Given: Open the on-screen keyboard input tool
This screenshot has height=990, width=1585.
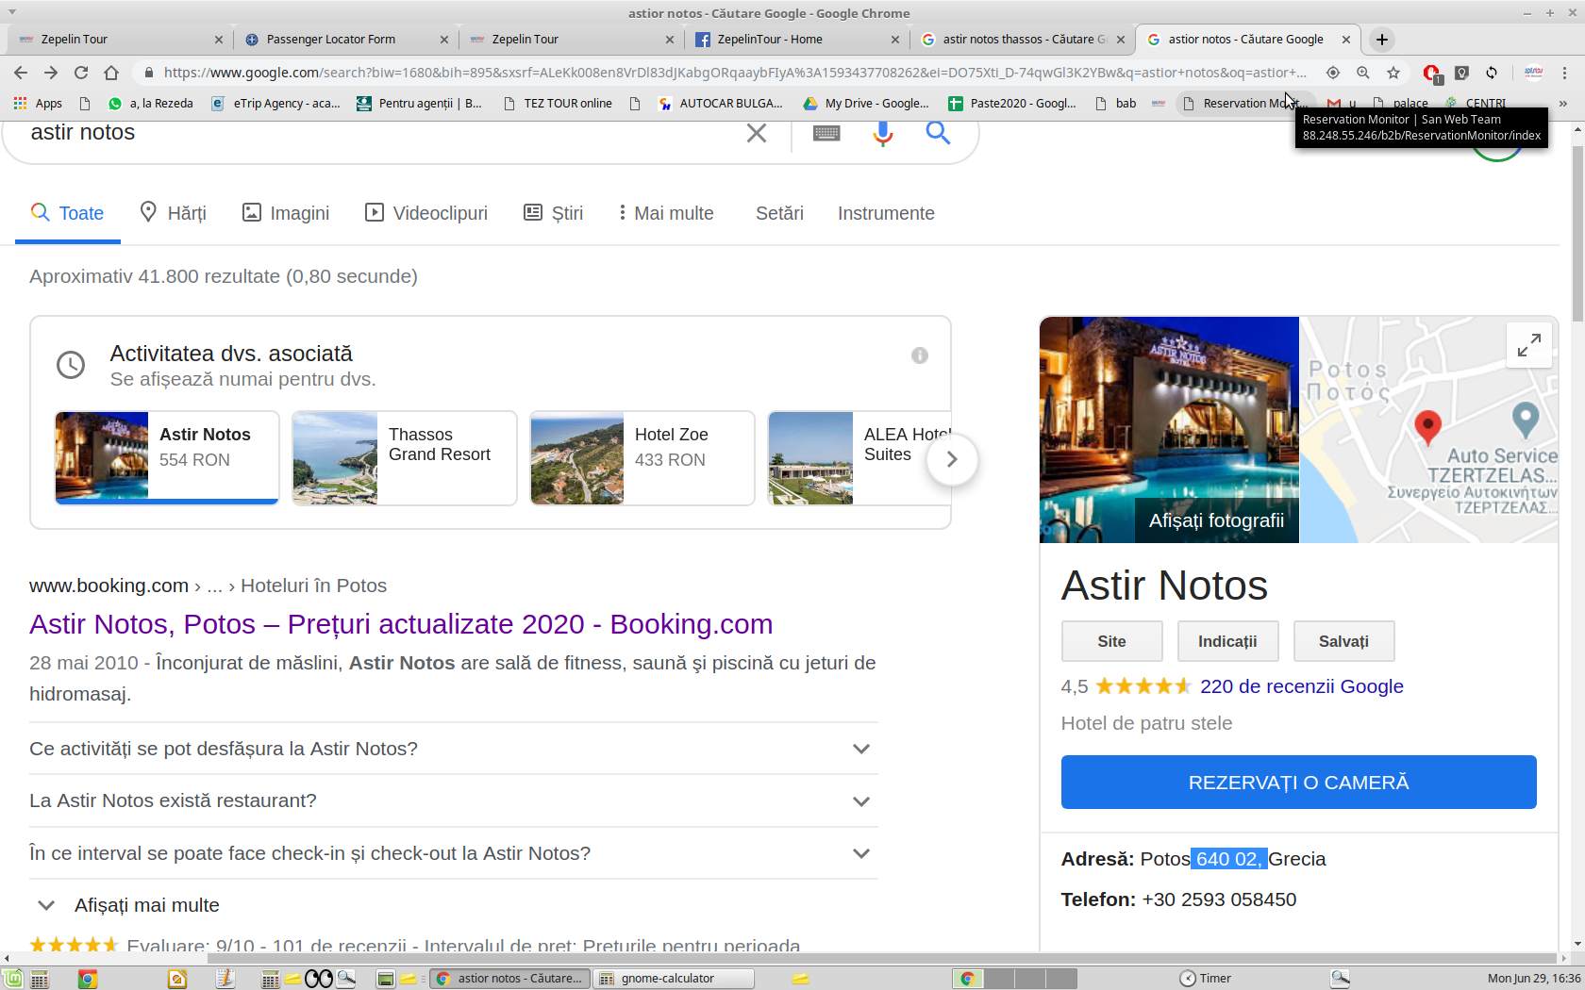Looking at the screenshot, I should point(826,133).
